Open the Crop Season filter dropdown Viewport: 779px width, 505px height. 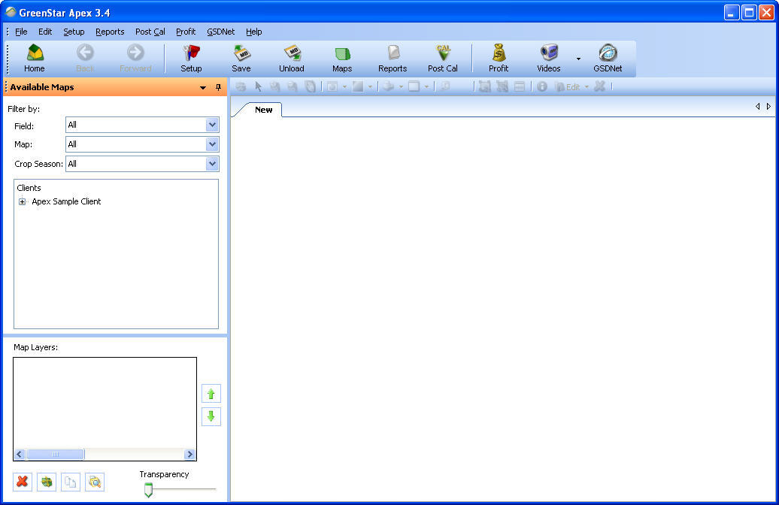tap(212, 164)
